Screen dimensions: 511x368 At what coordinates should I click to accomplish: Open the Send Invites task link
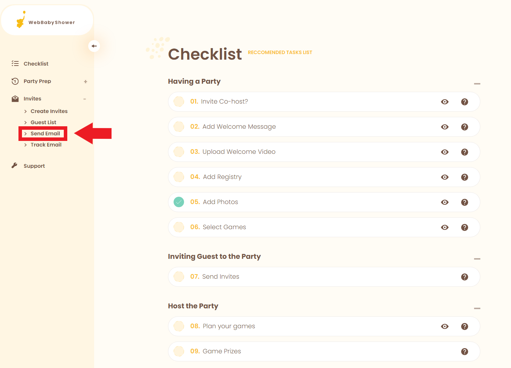click(x=221, y=277)
